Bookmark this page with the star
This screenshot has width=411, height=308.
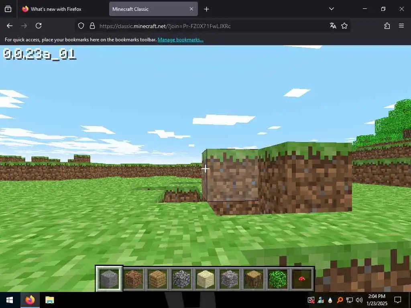pos(344,26)
